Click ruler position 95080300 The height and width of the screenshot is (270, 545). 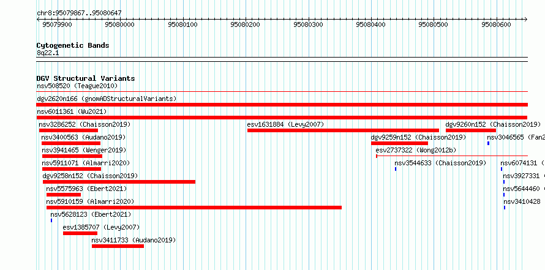tap(308, 24)
